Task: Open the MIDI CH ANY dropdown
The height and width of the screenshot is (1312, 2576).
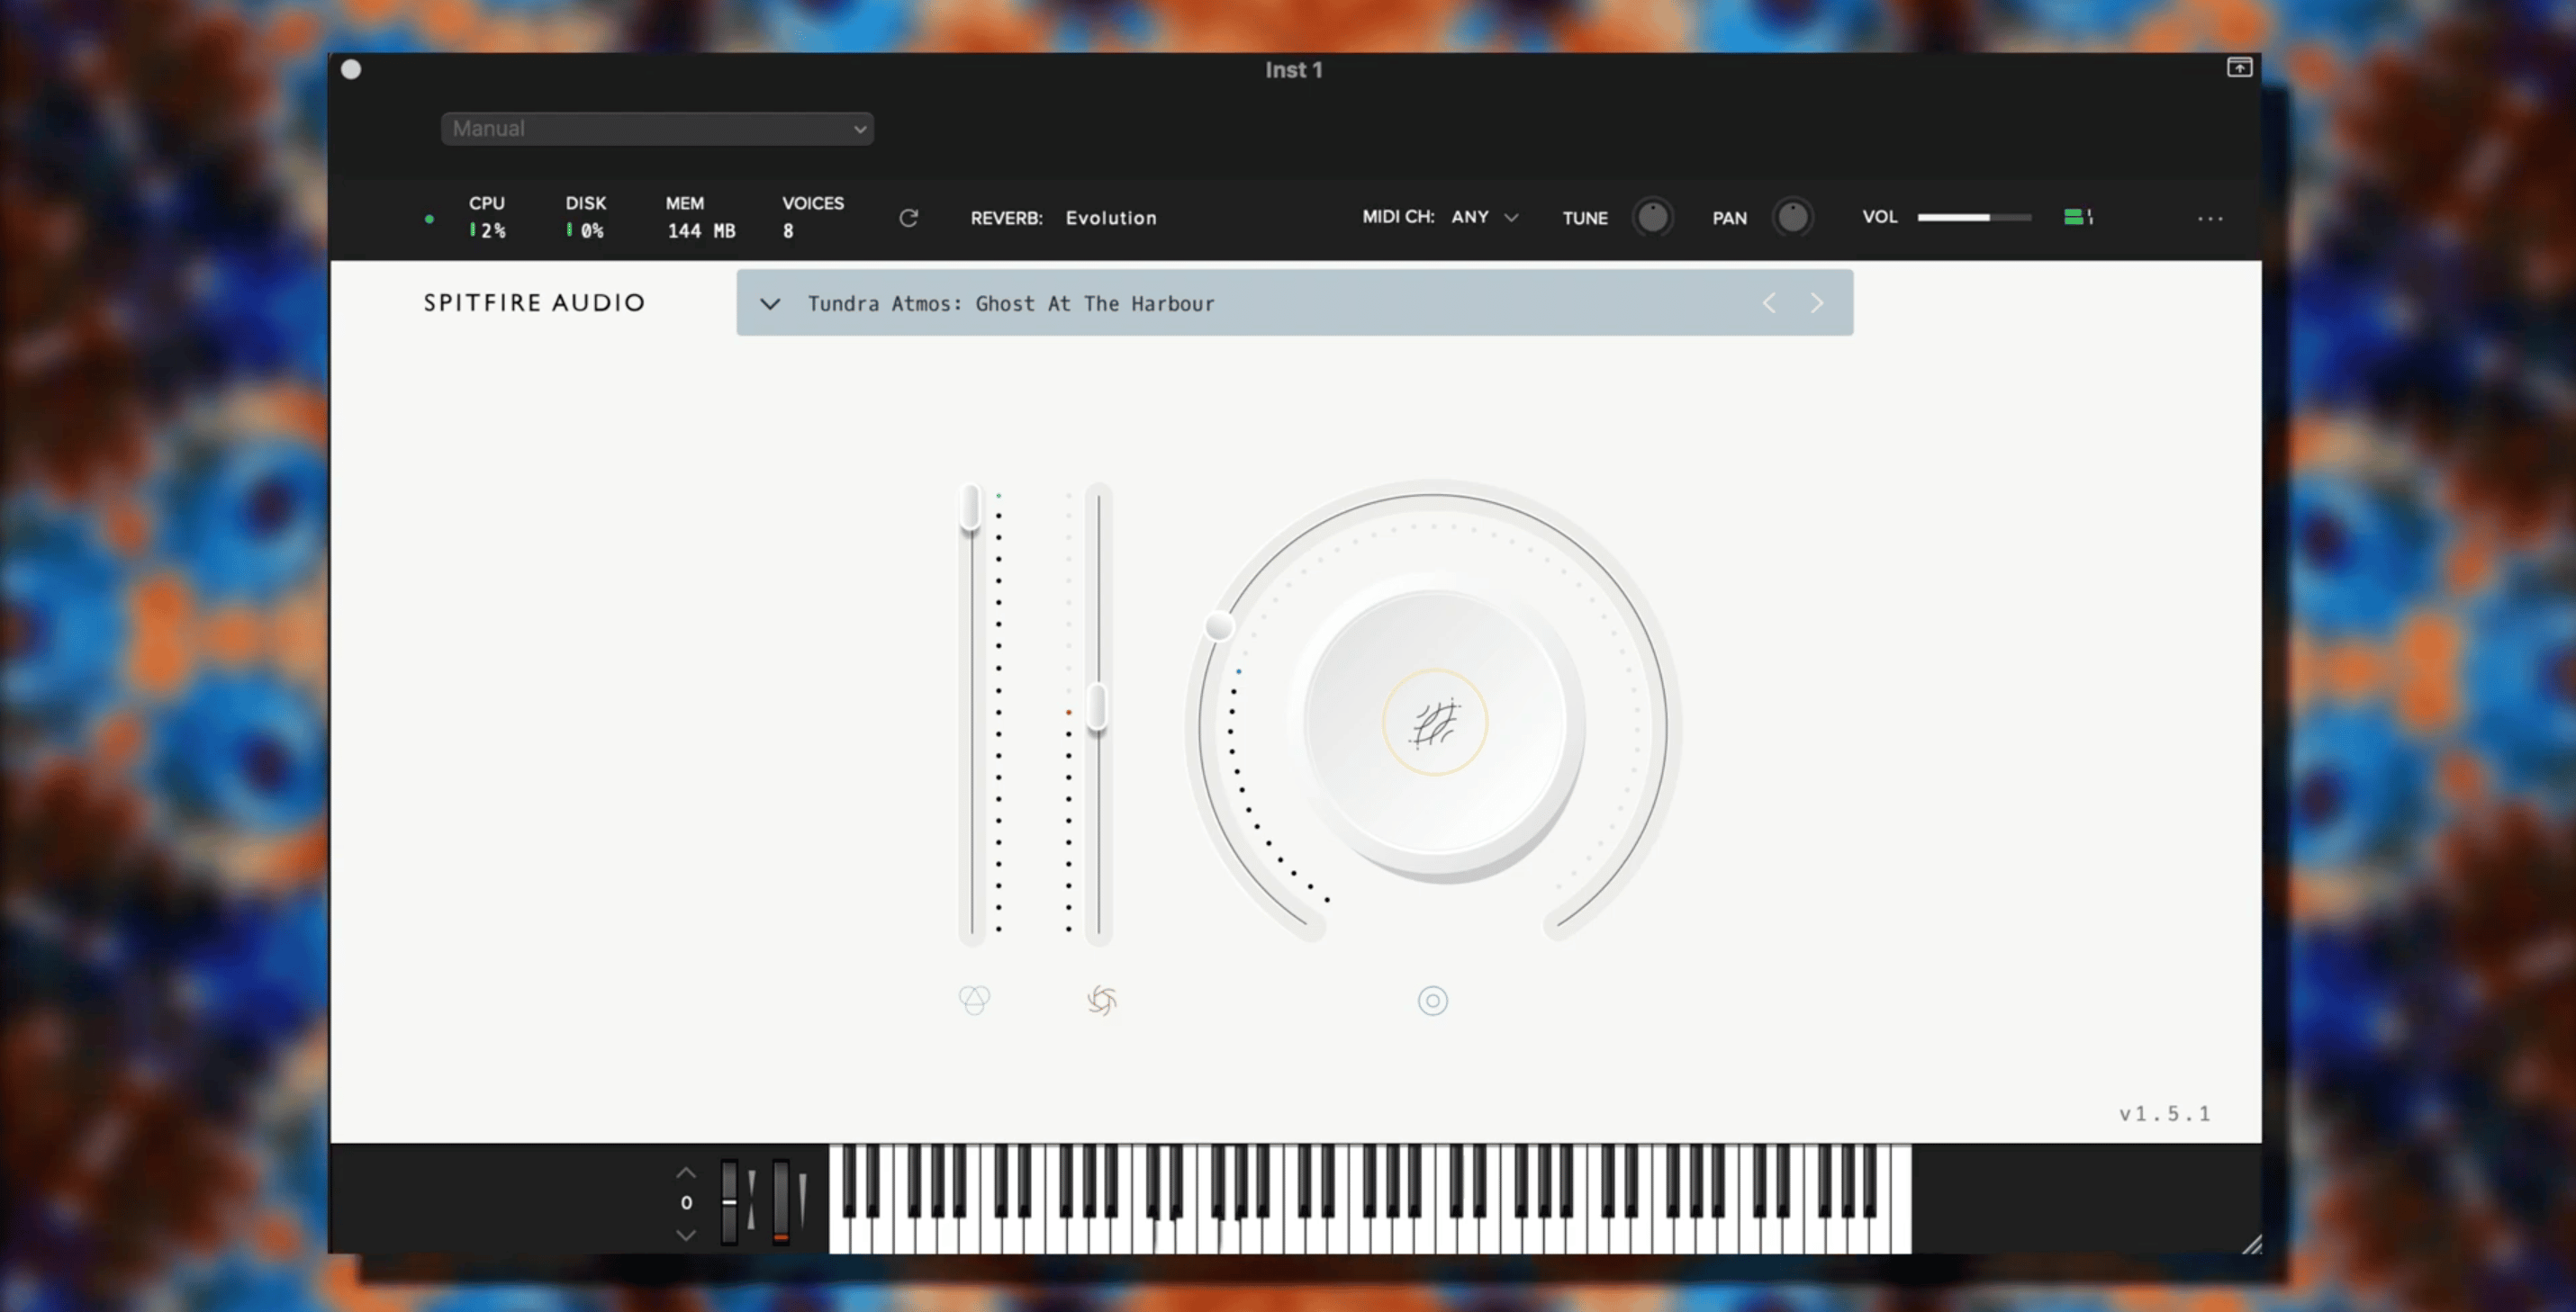Action: click(1485, 217)
